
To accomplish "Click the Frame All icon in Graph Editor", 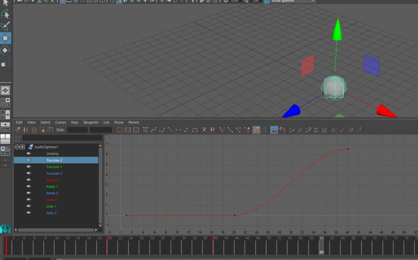I will pos(120,130).
